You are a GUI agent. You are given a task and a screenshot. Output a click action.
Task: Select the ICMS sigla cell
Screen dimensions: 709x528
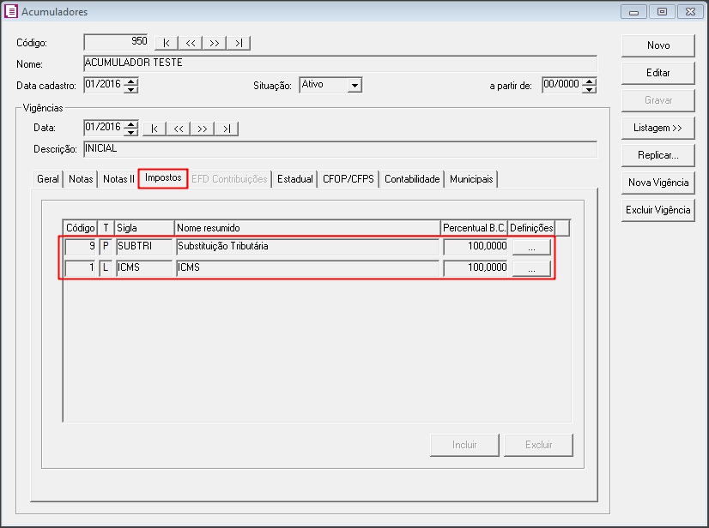click(x=144, y=267)
